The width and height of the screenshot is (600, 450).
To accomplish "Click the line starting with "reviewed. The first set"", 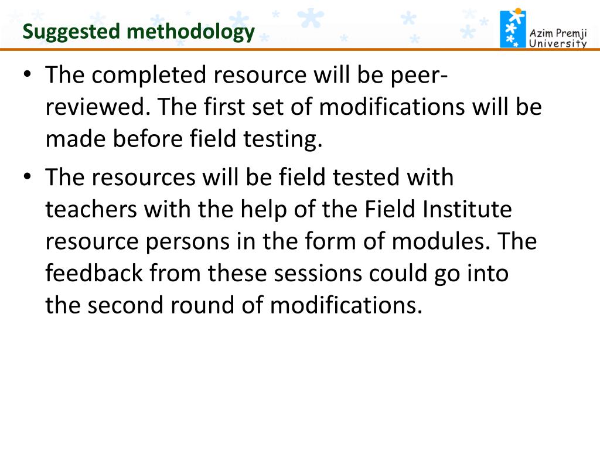I will click(294, 107).
